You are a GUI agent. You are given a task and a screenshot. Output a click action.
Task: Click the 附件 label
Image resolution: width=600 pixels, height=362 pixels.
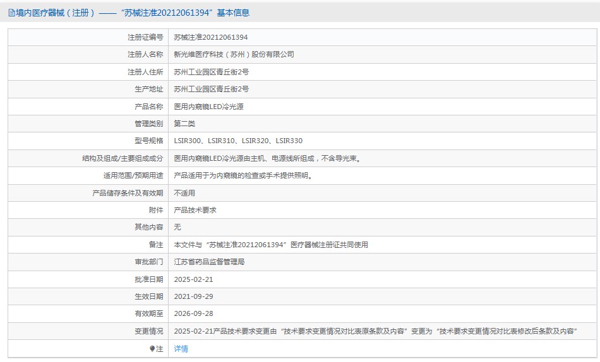(x=156, y=210)
